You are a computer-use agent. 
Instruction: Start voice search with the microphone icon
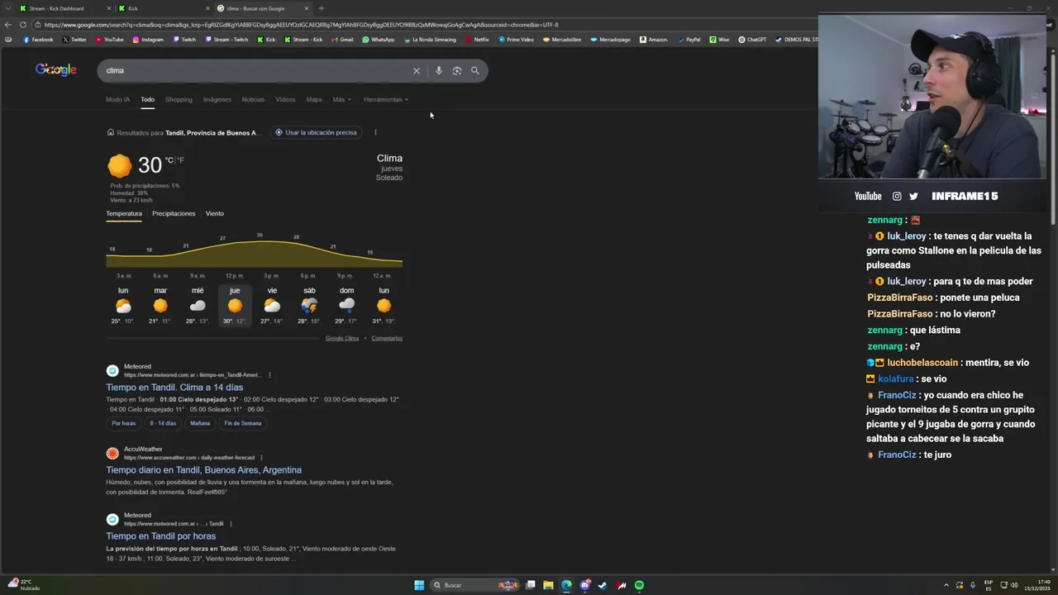(x=439, y=70)
